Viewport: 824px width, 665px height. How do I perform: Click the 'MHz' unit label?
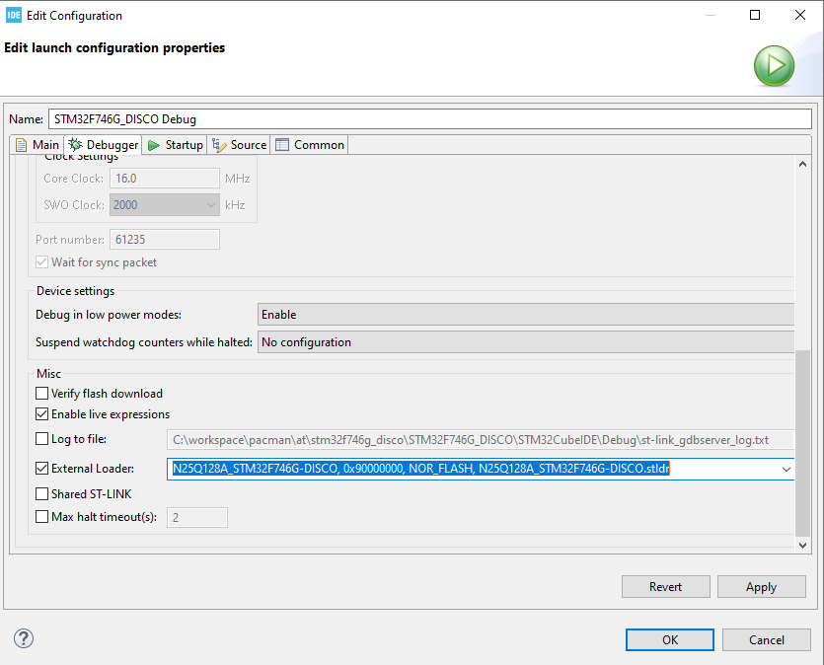tap(238, 179)
